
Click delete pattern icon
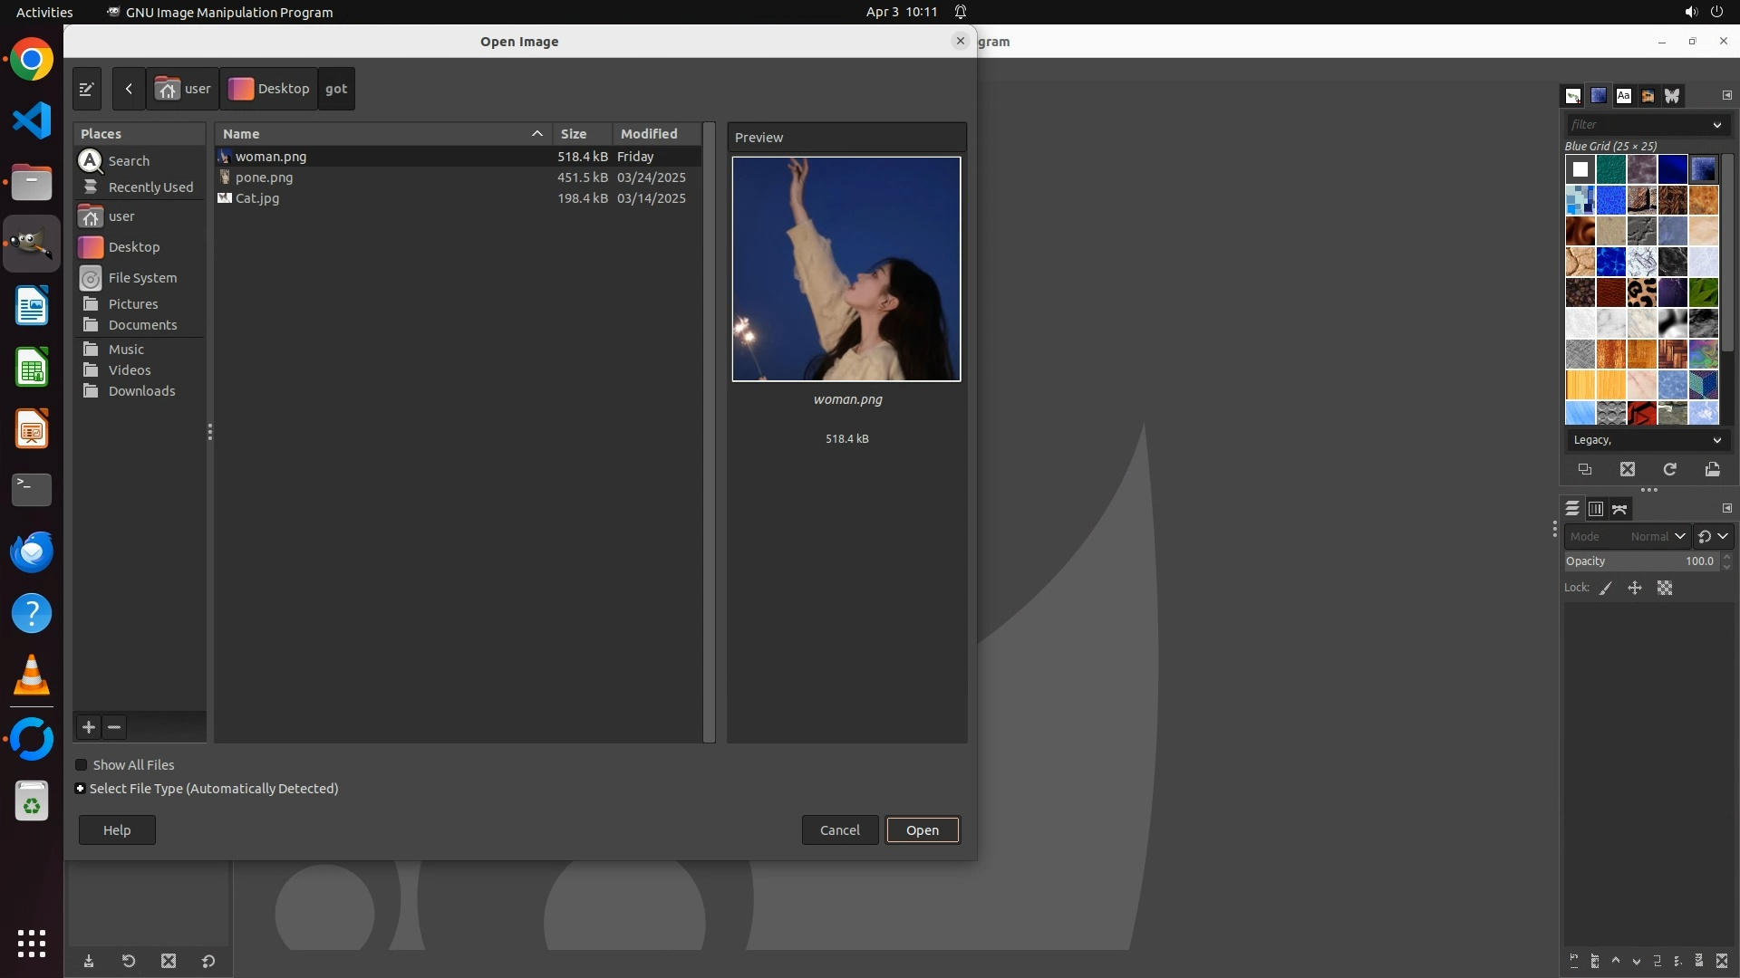[1628, 469]
